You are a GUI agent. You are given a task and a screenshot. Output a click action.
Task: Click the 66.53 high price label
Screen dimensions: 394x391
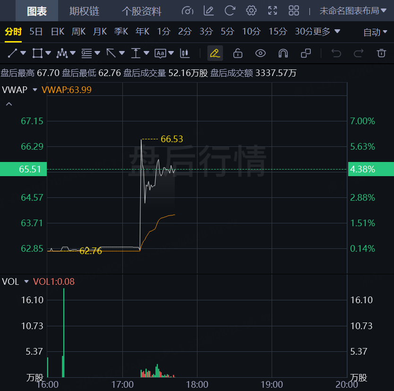pyautogui.click(x=172, y=139)
